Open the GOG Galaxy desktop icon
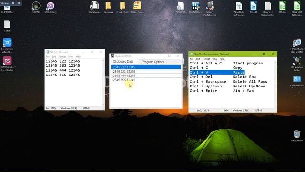The height and width of the screenshot is (172, 305). pyautogui.click(x=51, y=8)
